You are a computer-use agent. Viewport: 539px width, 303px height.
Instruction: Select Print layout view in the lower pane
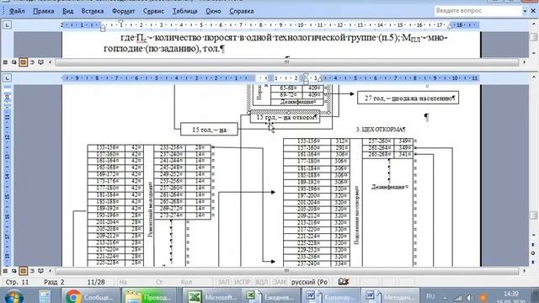(x=23, y=271)
